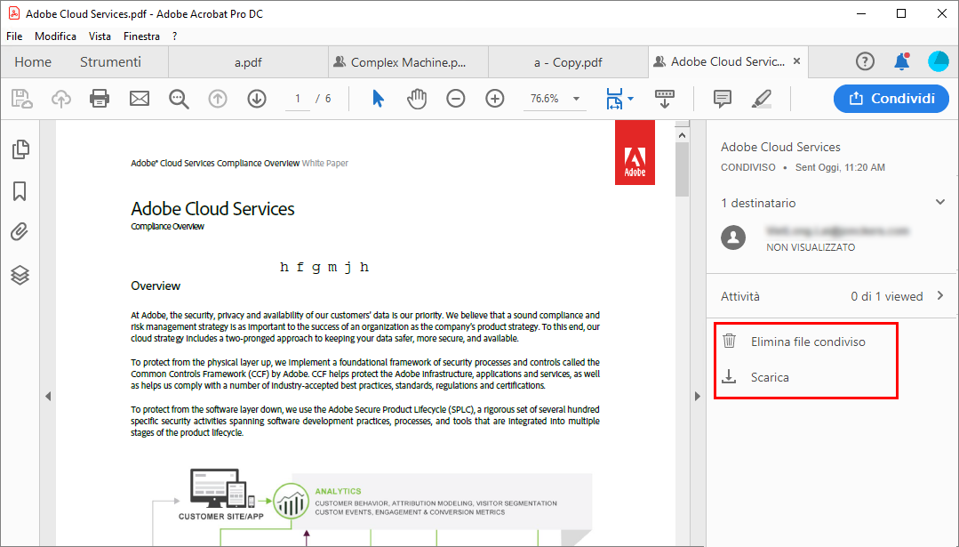The width and height of the screenshot is (959, 547).
Task: Click the 0 di 1 viewed text
Action: (886, 296)
